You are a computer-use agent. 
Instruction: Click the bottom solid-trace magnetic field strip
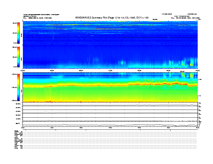coord(110,125)
